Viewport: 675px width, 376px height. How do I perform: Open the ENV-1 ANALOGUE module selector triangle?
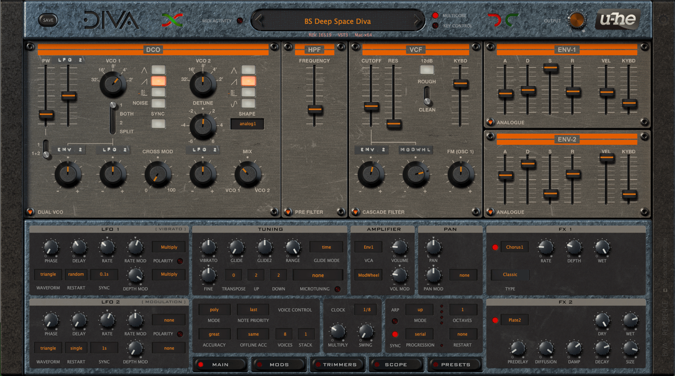[490, 122]
